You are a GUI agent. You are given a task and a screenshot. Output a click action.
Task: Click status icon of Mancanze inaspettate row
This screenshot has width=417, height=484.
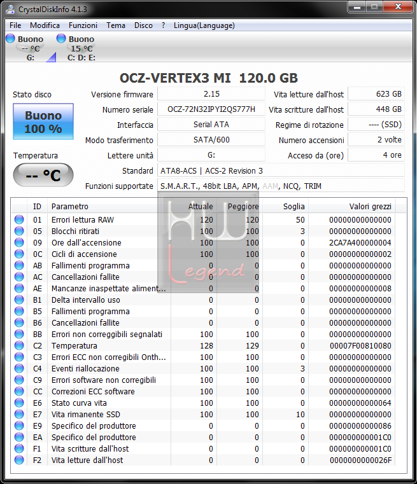19,288
